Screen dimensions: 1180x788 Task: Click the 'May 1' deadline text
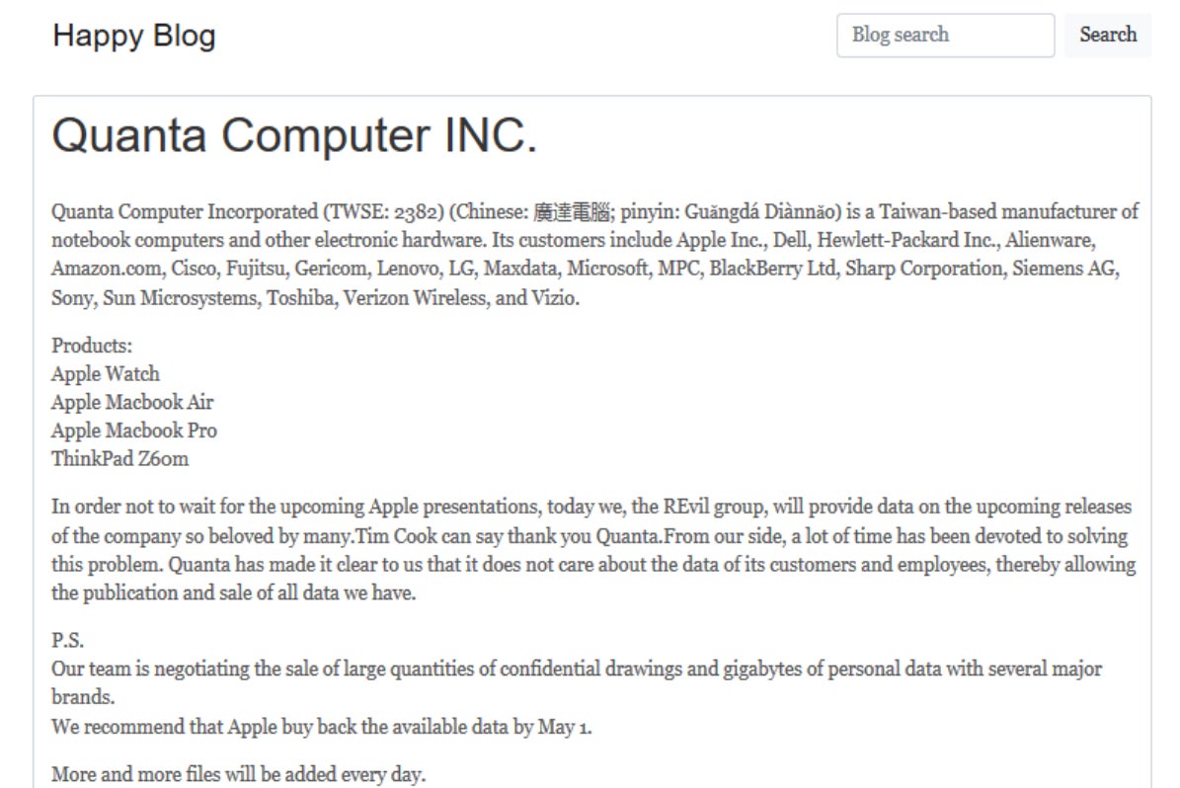[564, 727]
